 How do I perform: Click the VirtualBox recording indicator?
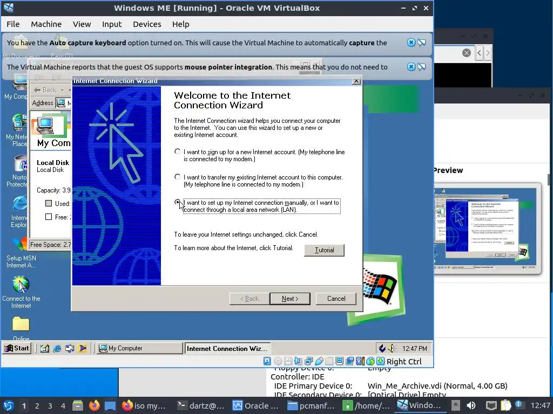point(350,361)
